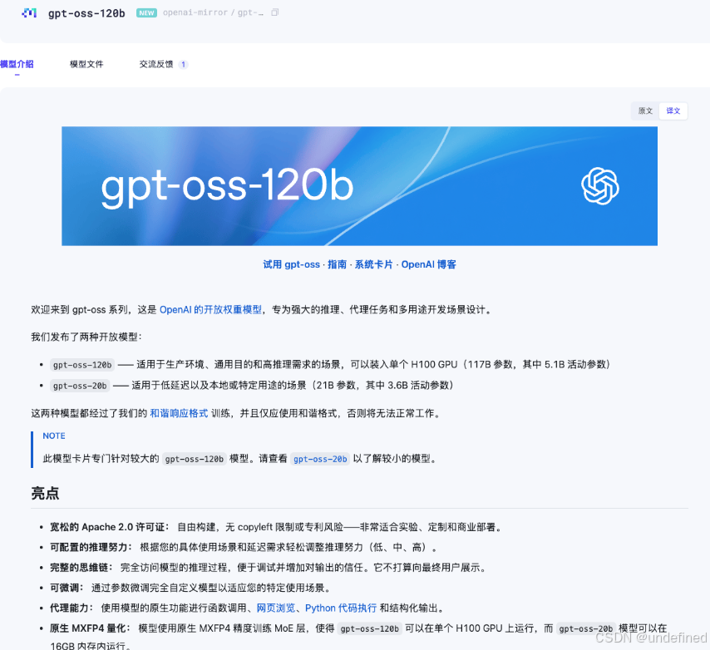Open the 试用 gpt-oss link
This screenshot has width=710, height=650.
tap(292, 264)
